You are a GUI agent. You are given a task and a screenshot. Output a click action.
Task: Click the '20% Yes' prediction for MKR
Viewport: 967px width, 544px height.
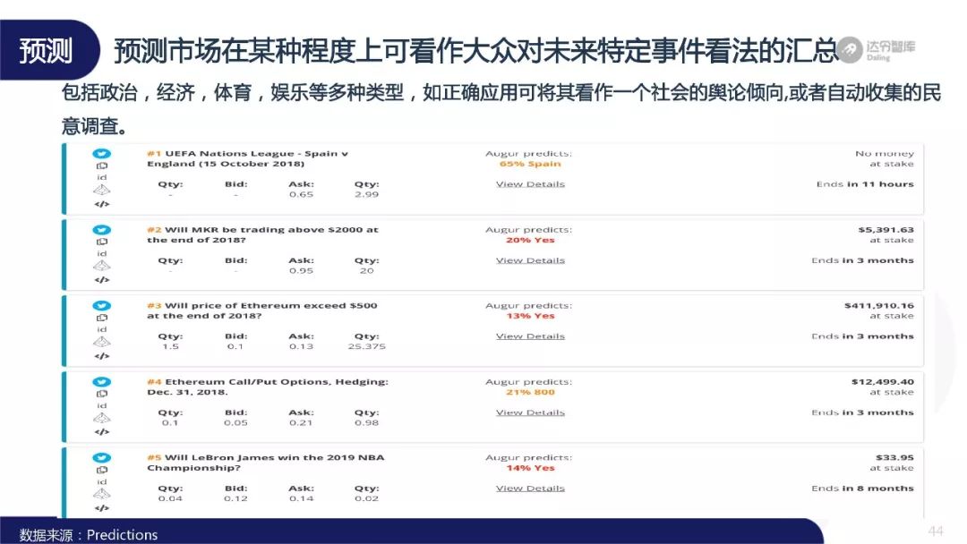(530, 241)
